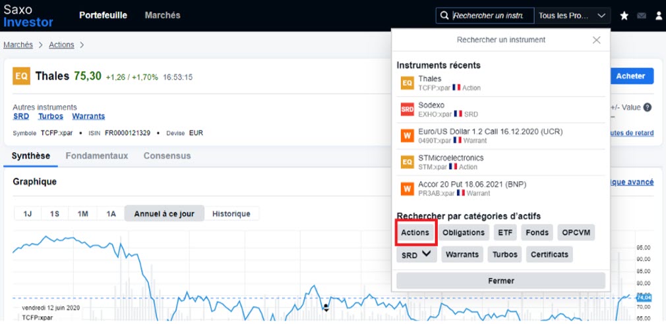666x324 pixels.
Task: Filter by Warrants category
Action: [462, 255]
